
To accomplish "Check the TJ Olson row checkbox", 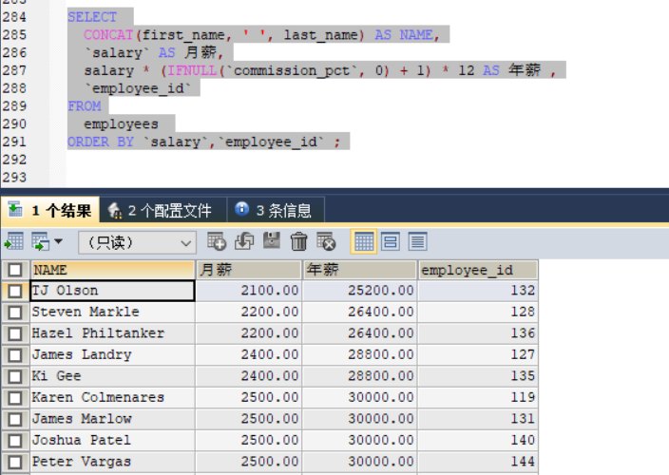I will point(15,292).
